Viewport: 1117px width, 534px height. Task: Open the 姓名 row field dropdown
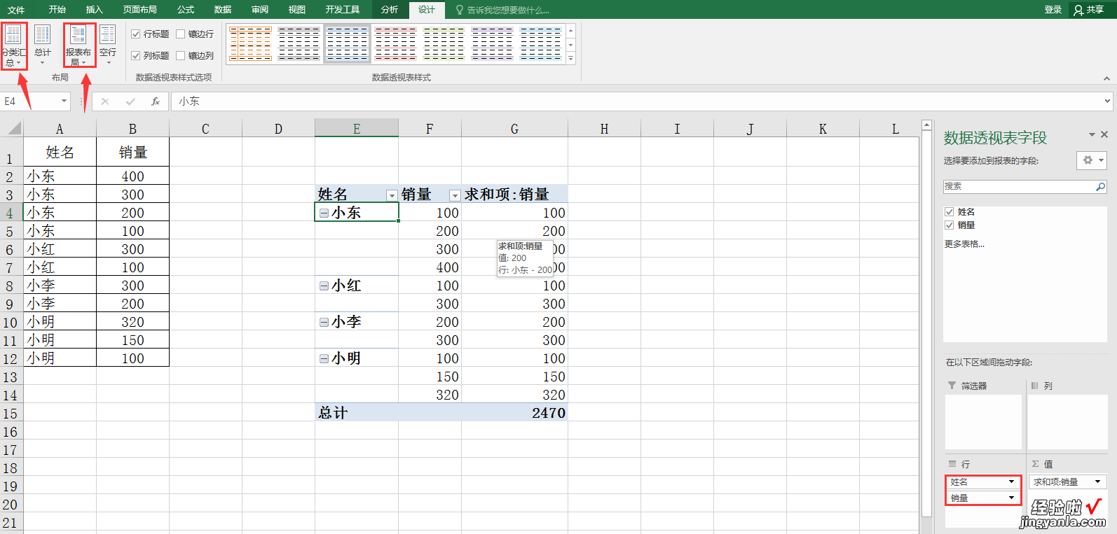[x=1011, y=482]
